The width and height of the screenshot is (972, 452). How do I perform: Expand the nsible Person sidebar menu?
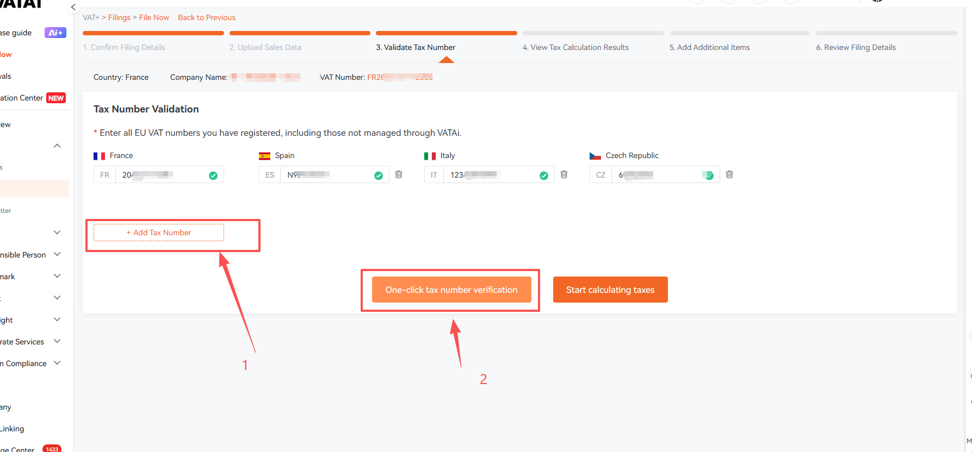57,254
